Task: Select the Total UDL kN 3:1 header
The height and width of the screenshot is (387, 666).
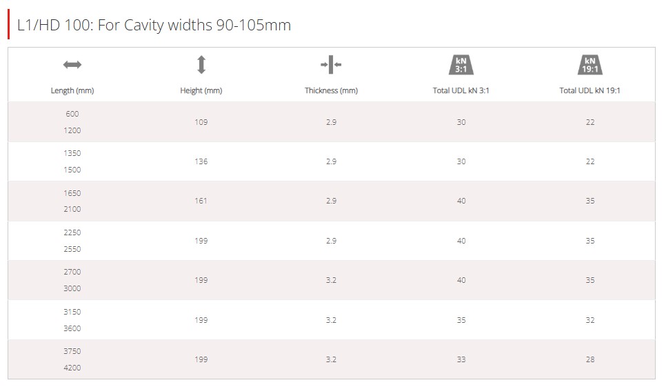Action: (461, 90)
